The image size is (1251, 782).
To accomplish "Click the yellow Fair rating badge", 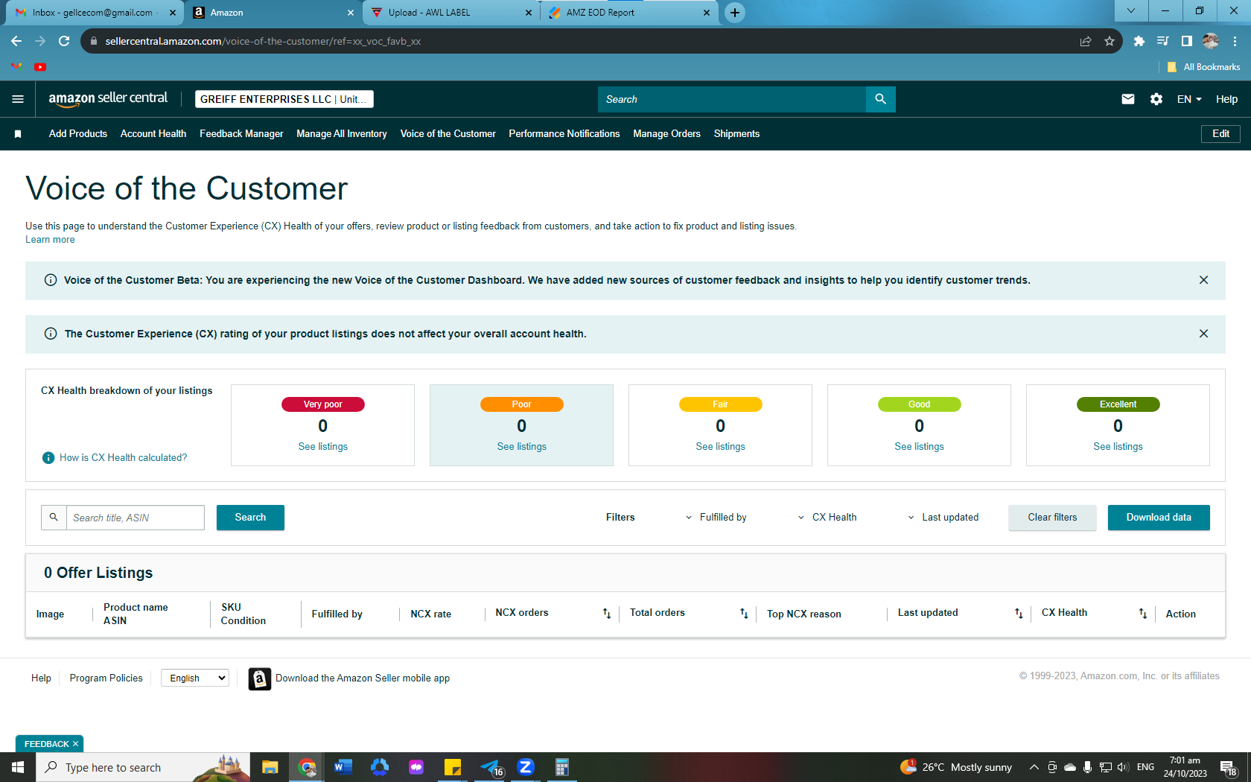I will pyautogui.click(x=720, y=404).
